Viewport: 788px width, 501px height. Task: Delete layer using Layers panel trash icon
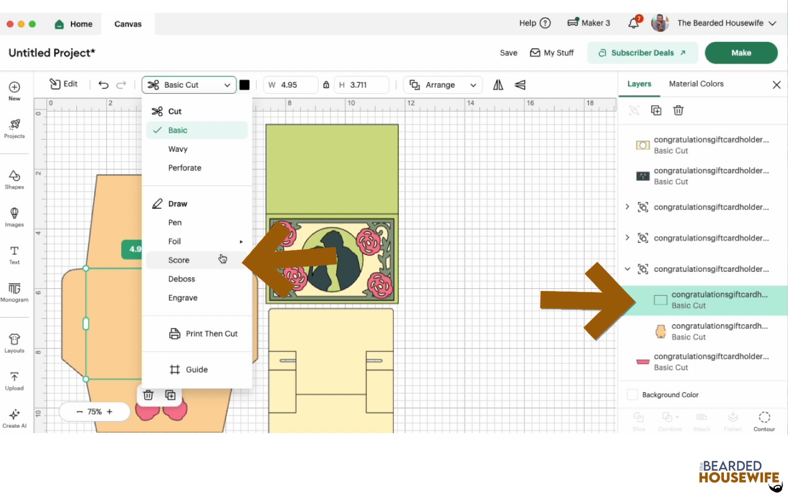coord(678,110)
